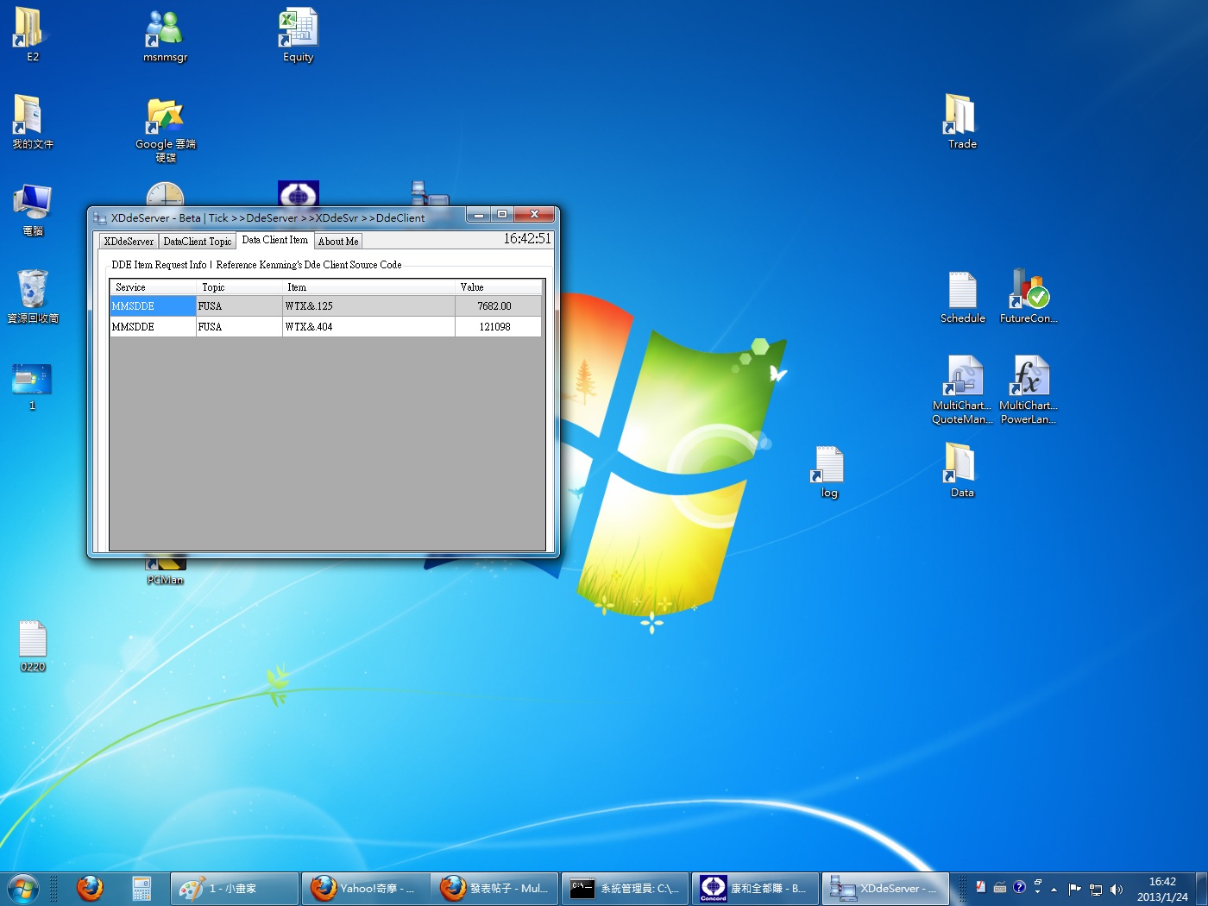Open the log file shortcut
The height and width of the screenshot is (906, 1208).
(x=829, y=472)
